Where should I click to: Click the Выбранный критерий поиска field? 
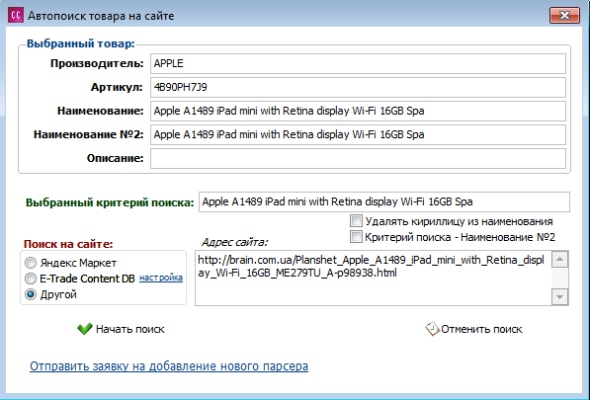tap(384, 201)
